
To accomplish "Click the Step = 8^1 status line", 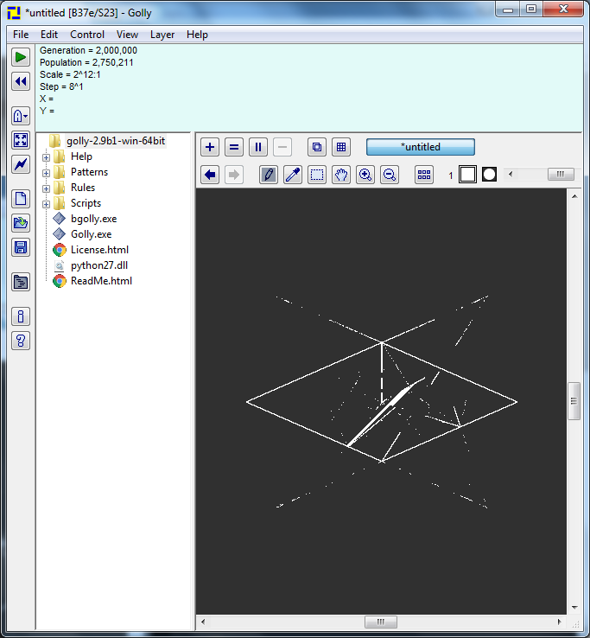I will tap(61, 86).
